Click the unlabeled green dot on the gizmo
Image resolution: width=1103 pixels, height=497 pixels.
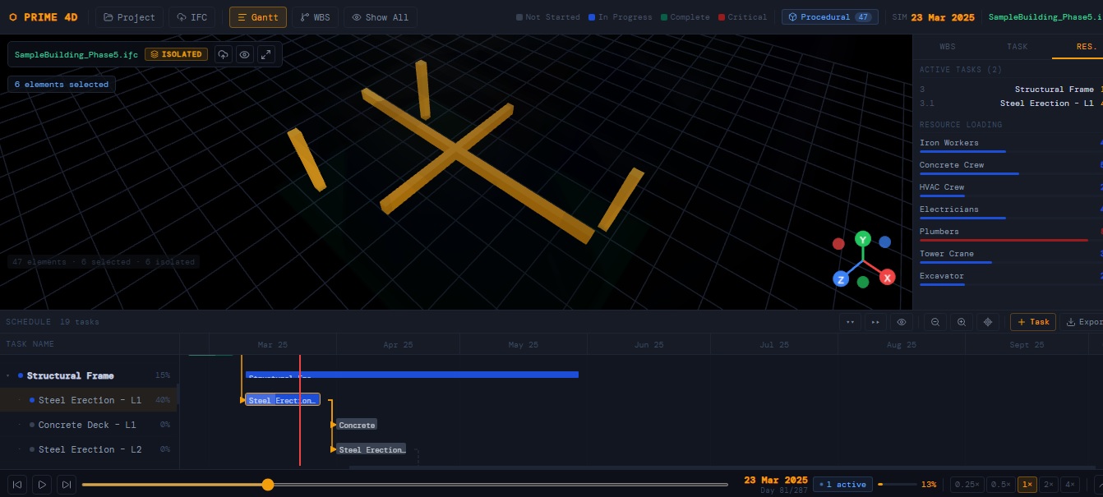click(863, 282)
